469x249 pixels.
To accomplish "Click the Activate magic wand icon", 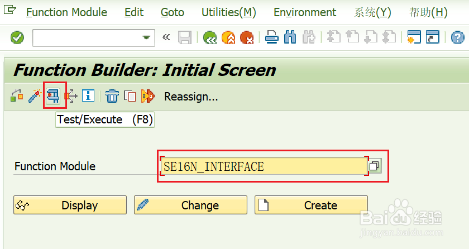I will click(x=35, y=96).
